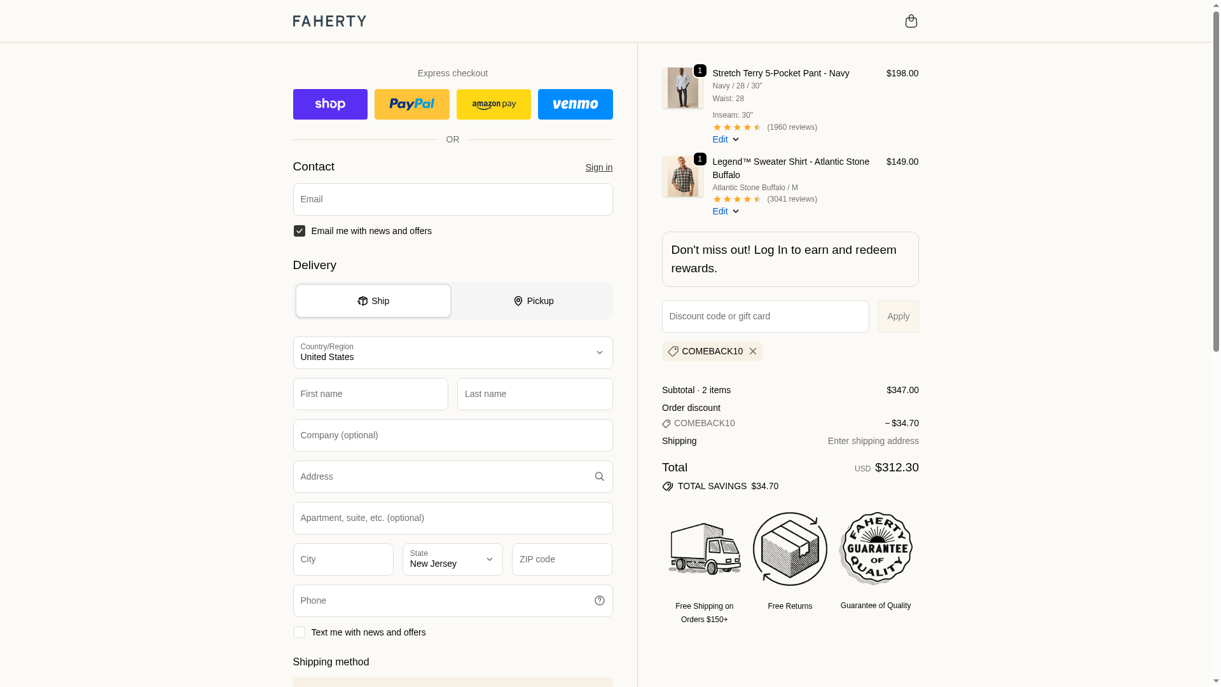Viewport: 1221px width, 687px height.
Task: Expand Edit for Legend Sweater Shirt
Action: pos(726,211)
